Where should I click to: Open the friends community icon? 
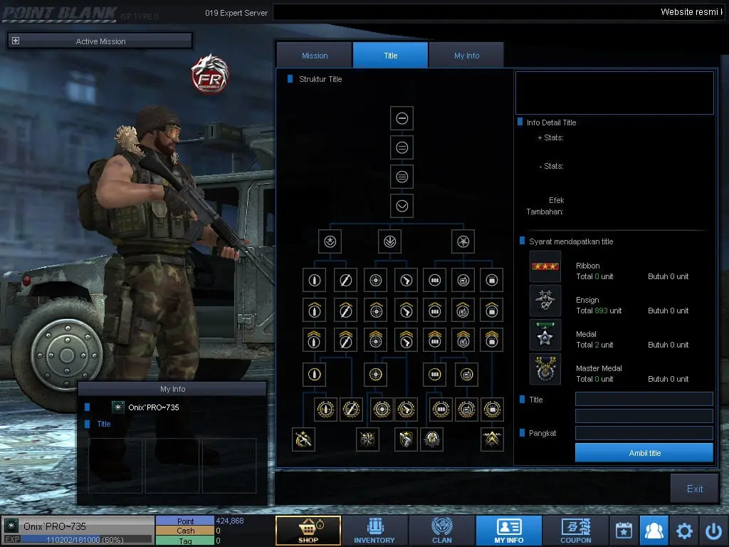654,530
